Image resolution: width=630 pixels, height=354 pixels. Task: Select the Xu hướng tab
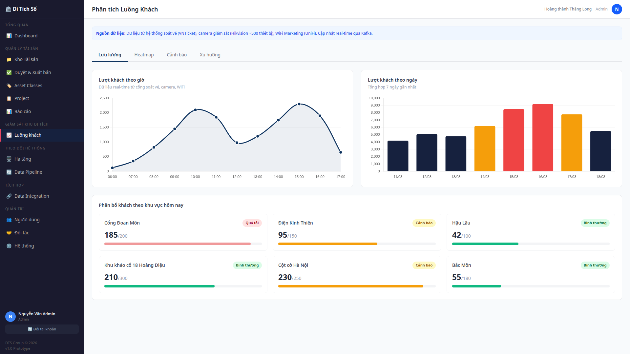coord(210,55)
